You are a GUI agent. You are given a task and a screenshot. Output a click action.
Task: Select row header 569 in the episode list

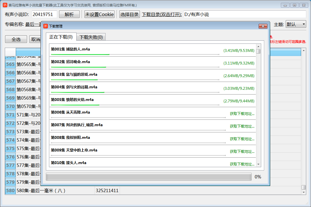[x=10, y=98]
